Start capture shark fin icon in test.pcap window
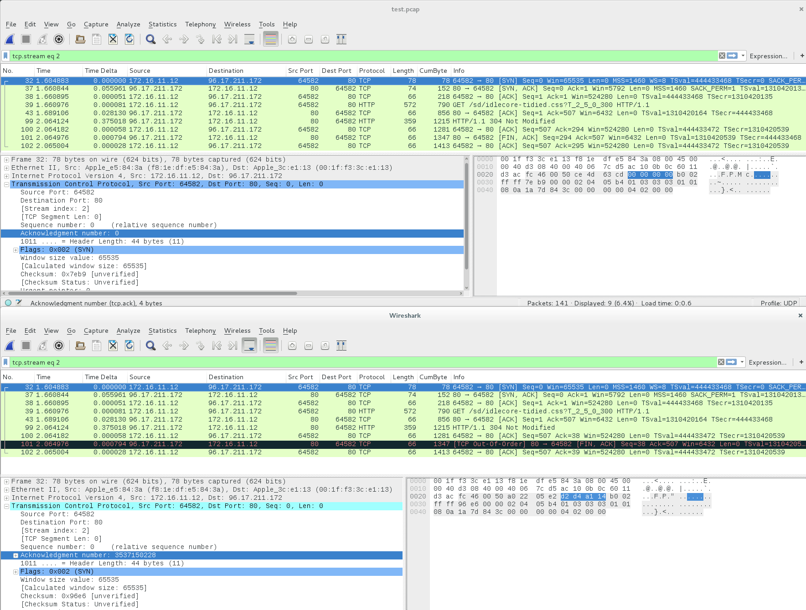This screenshot has width=806, height=610. coord(10,40)
